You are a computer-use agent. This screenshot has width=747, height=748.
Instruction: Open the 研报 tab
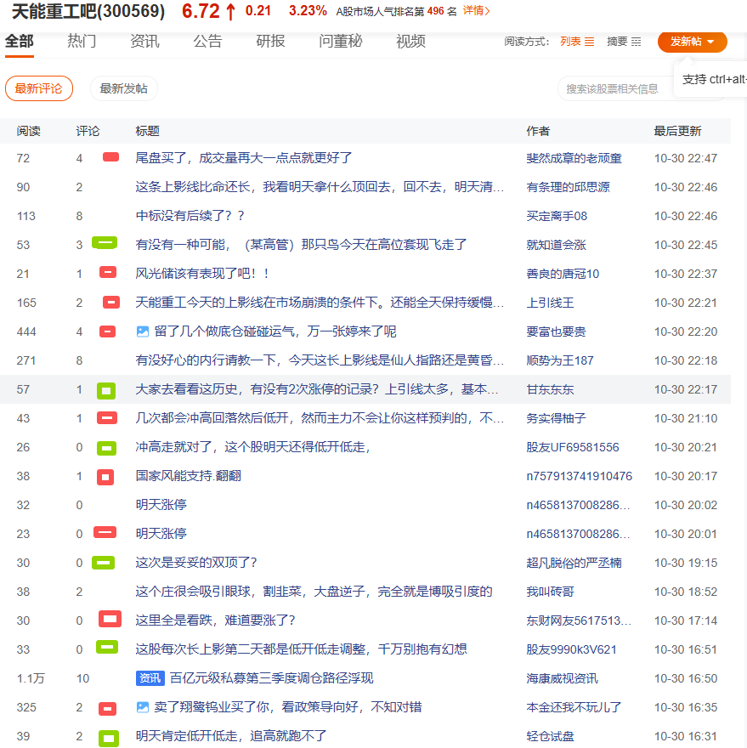coord(270,42)
